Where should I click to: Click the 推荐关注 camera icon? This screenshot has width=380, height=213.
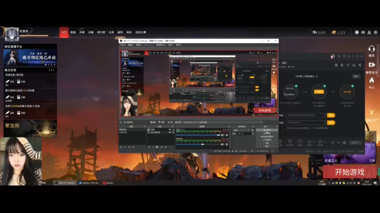point(371,65)
